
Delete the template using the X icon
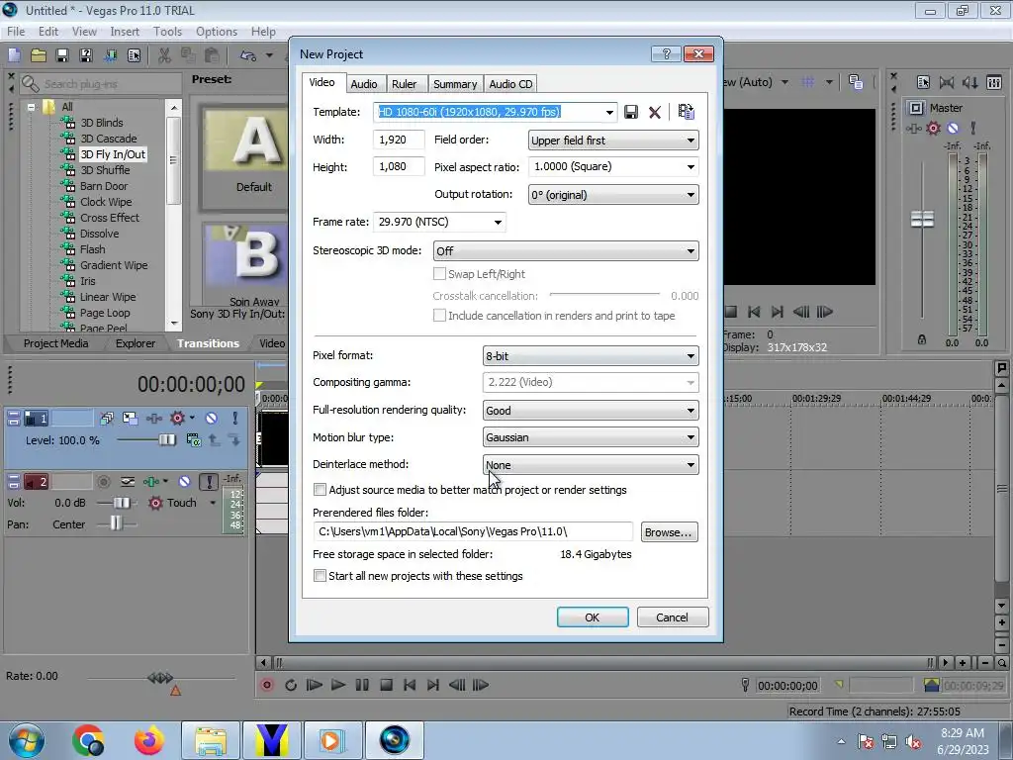[x=655, y=112]
